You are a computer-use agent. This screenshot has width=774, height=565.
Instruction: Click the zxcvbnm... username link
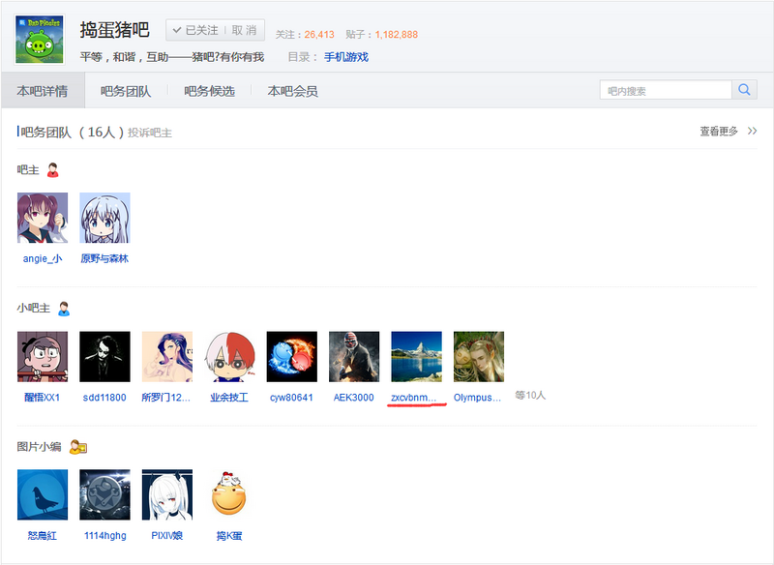414,398
